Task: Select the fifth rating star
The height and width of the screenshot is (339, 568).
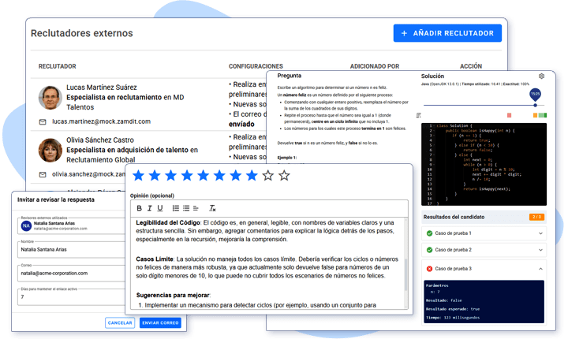Action: (x=204, y=176)
